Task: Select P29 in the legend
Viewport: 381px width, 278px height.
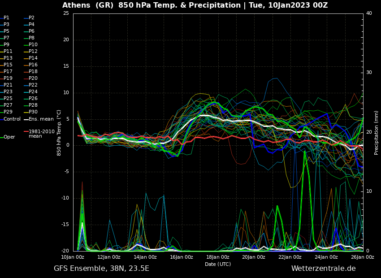Action: coord(6,112)
